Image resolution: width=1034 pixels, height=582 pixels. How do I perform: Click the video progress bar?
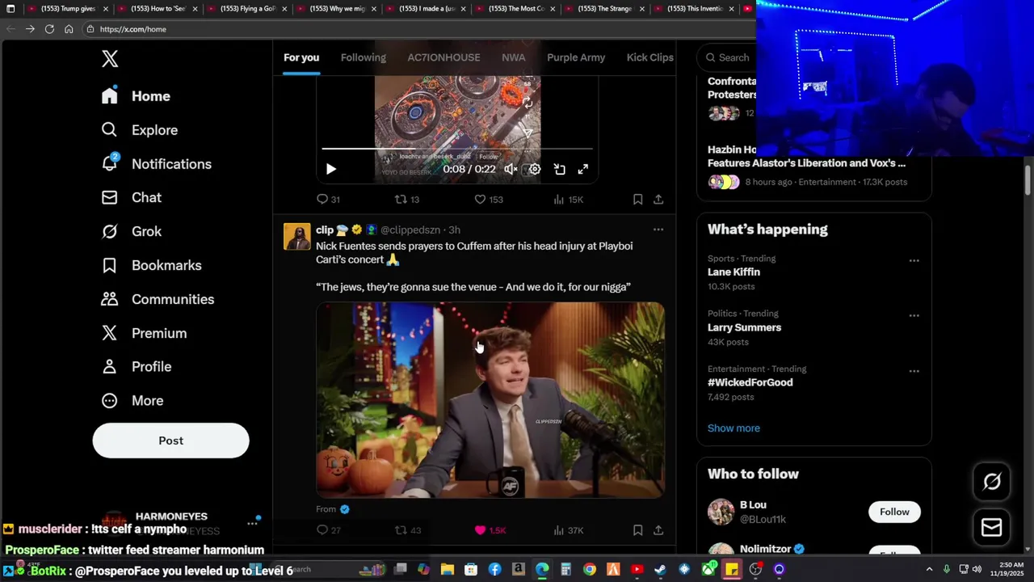click(457, 149)
